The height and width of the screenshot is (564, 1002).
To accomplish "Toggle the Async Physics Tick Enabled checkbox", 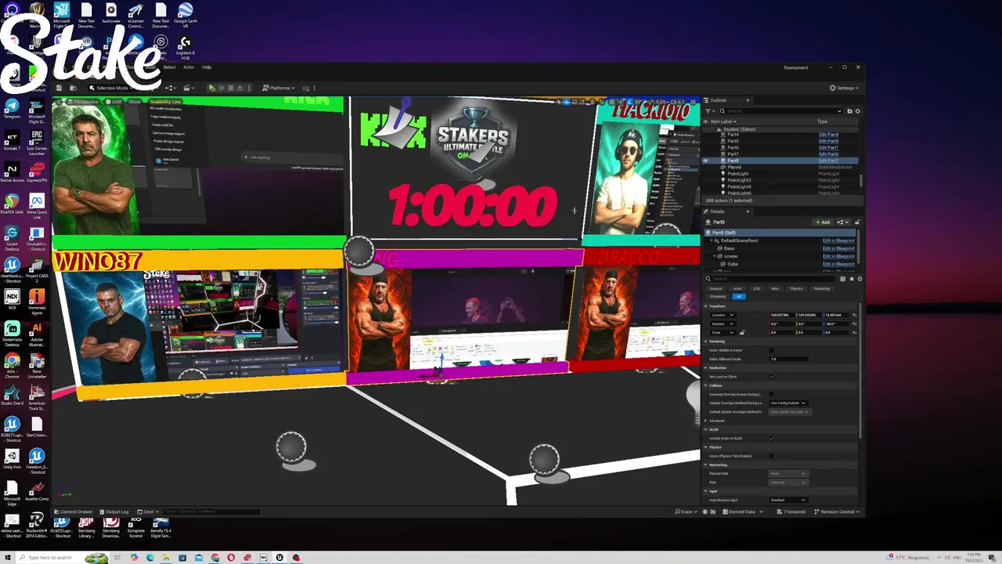I will pyautogui.click(x=771, y=456).
